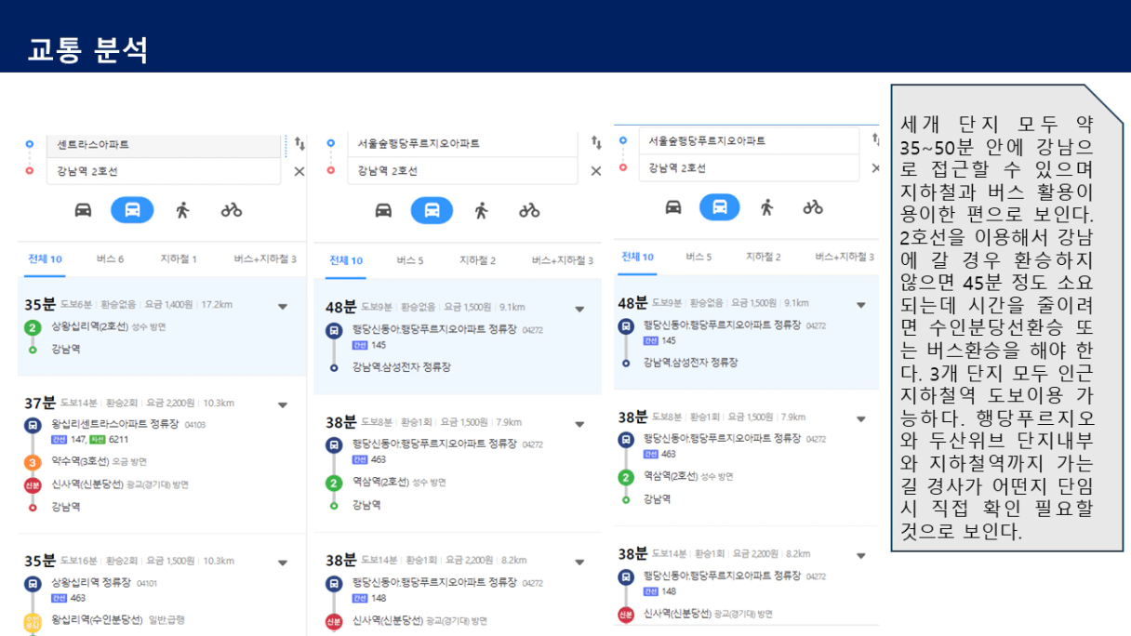Click 서울숲행당푸르지오아파트 origin field in right panel
1131x636 pixels.
(x=748, y=140)
